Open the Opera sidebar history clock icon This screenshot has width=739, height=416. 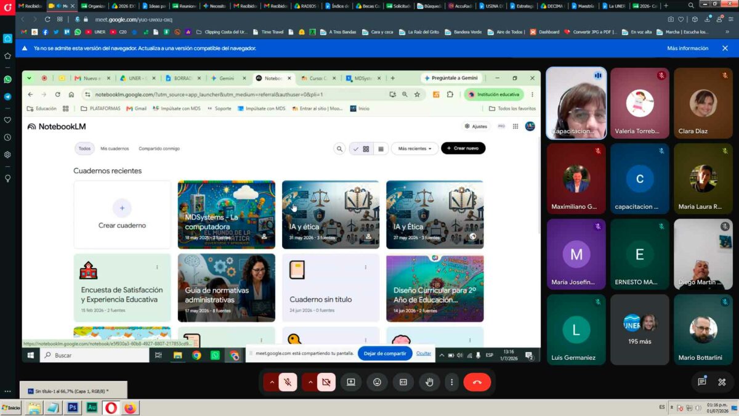(x=7, y=137)
